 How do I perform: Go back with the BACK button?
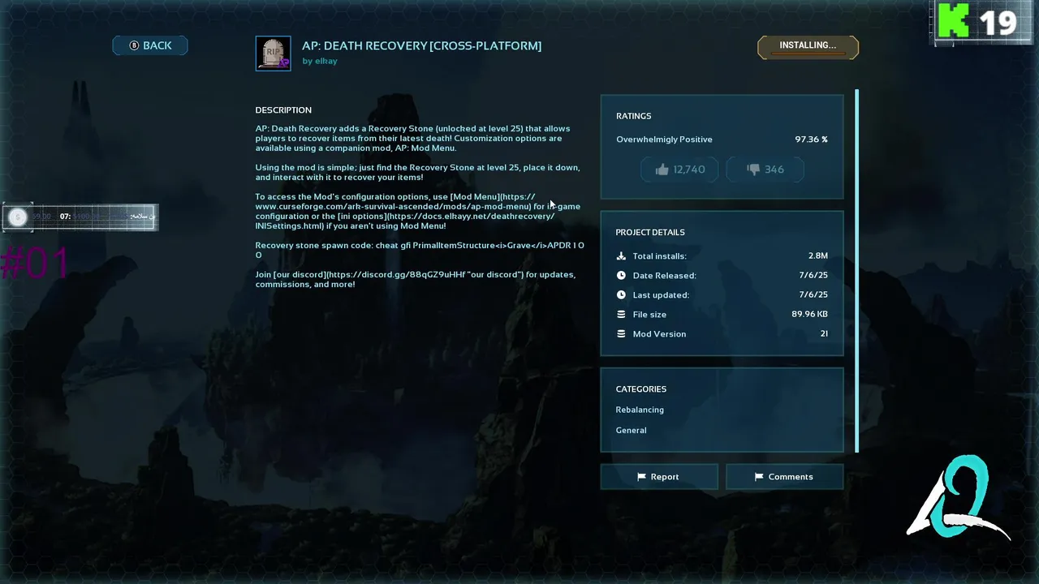pyautogui.click(x=150, y=45)
